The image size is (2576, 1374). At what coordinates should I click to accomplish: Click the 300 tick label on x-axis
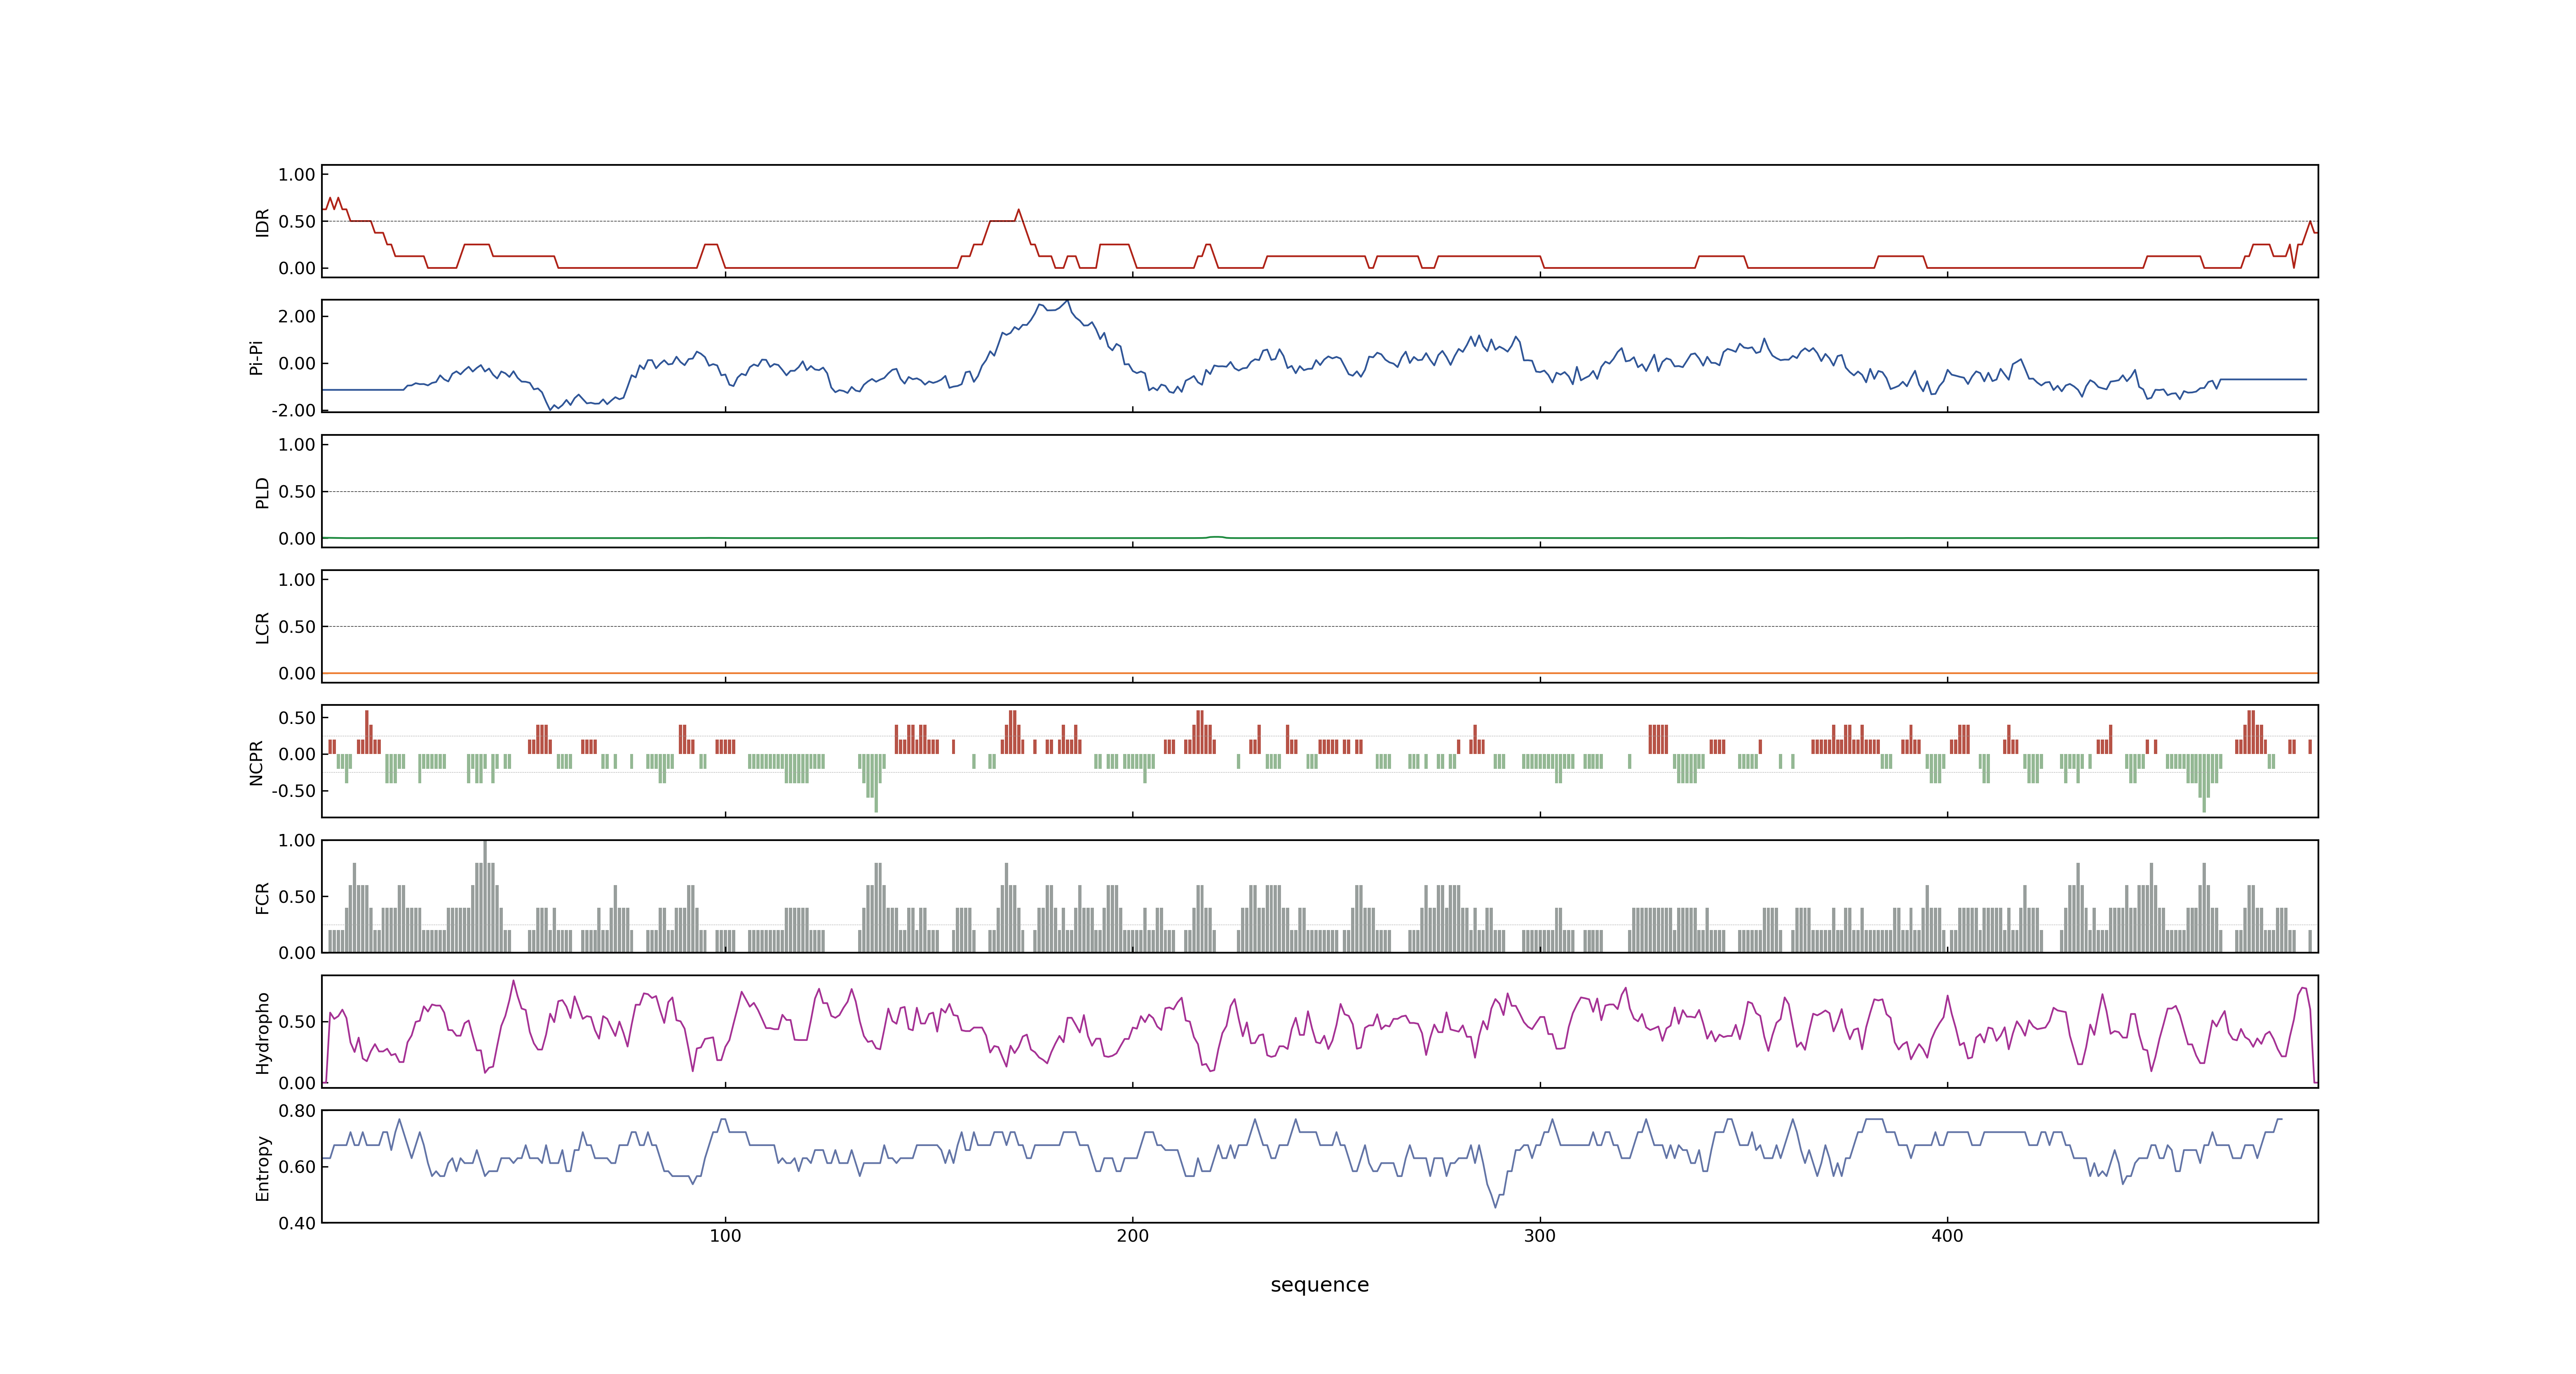pos(1540,1236)
